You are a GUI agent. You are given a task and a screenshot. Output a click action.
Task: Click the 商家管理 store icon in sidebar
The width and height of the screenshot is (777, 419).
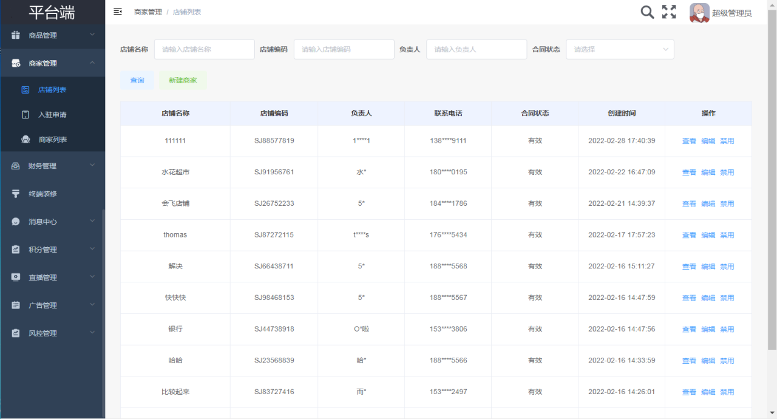pyautogui.click(x=16, y=63)
